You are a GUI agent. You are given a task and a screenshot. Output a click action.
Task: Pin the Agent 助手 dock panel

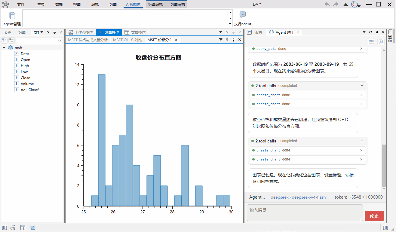tap(377, 32)
